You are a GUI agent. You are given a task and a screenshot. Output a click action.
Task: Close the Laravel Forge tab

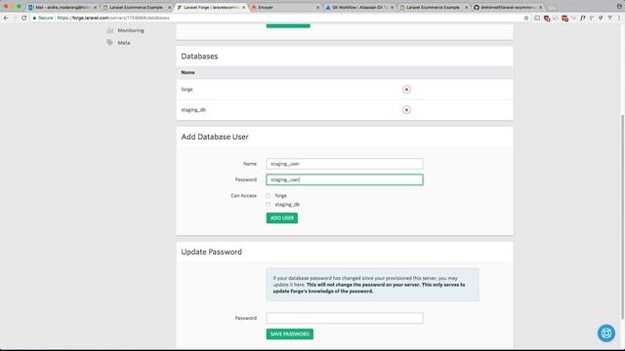coord(243,7)
